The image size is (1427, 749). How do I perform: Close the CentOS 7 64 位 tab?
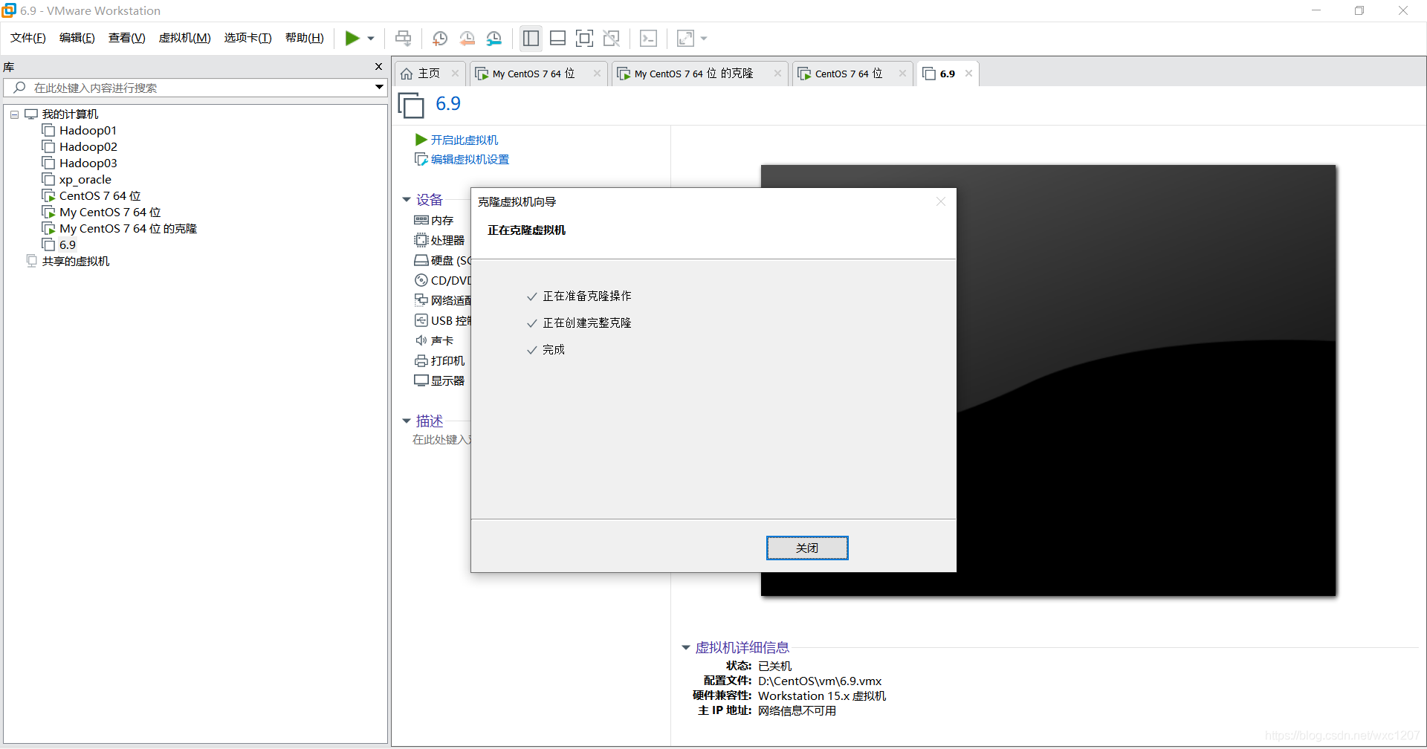point(902,74)
